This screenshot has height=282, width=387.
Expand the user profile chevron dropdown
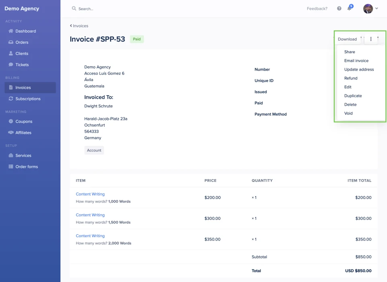(x=377, y=8)
